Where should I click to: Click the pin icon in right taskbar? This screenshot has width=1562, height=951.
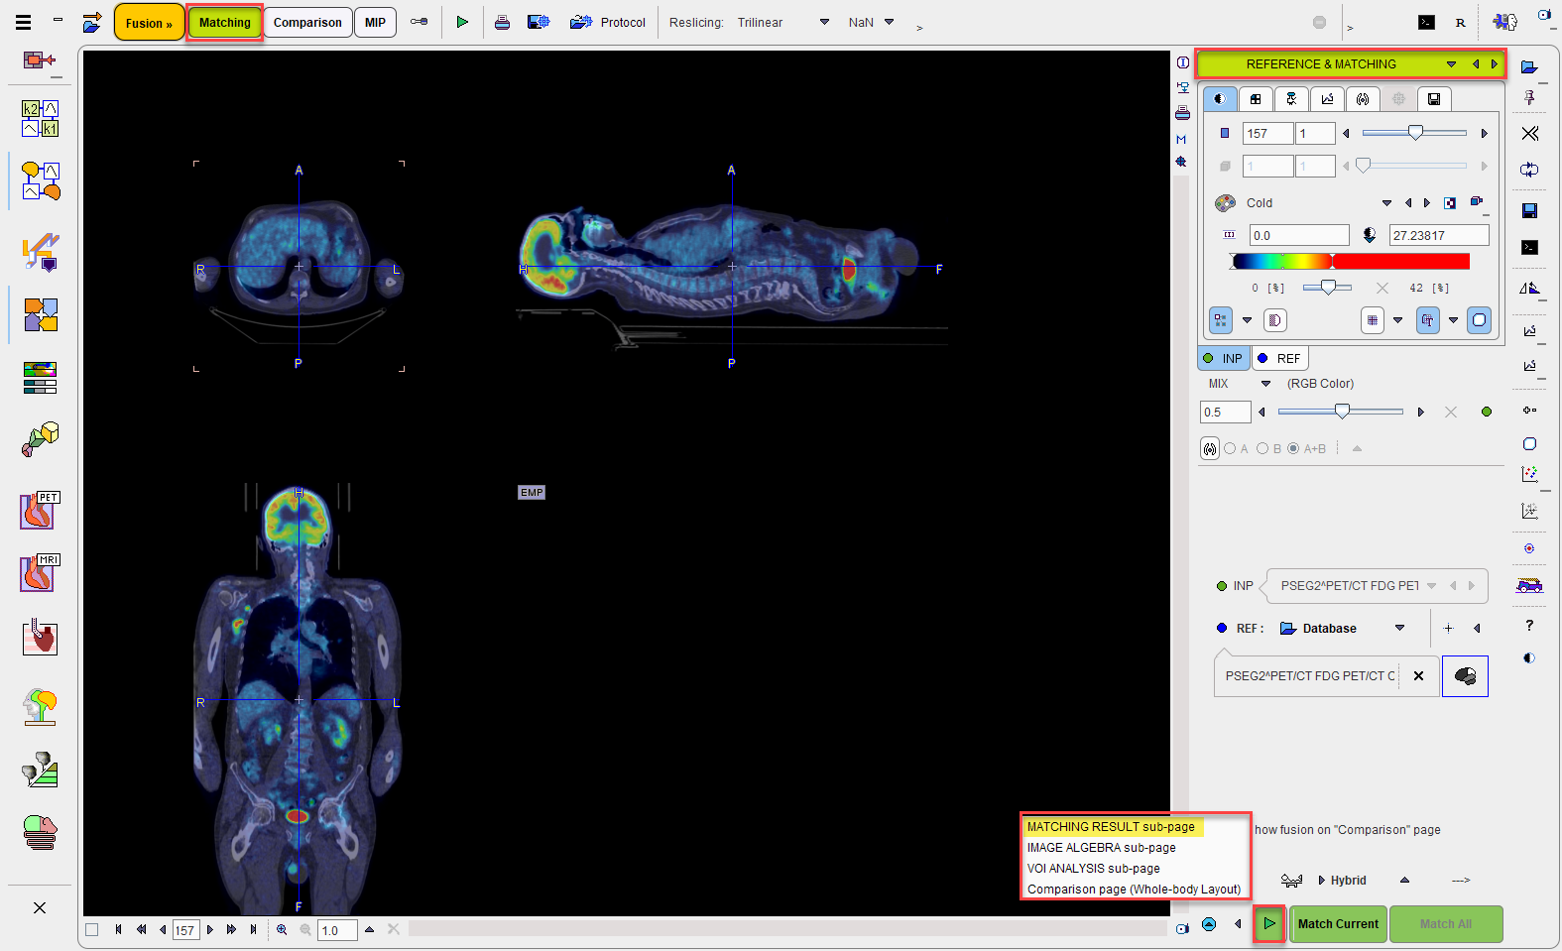(1529, 97)
